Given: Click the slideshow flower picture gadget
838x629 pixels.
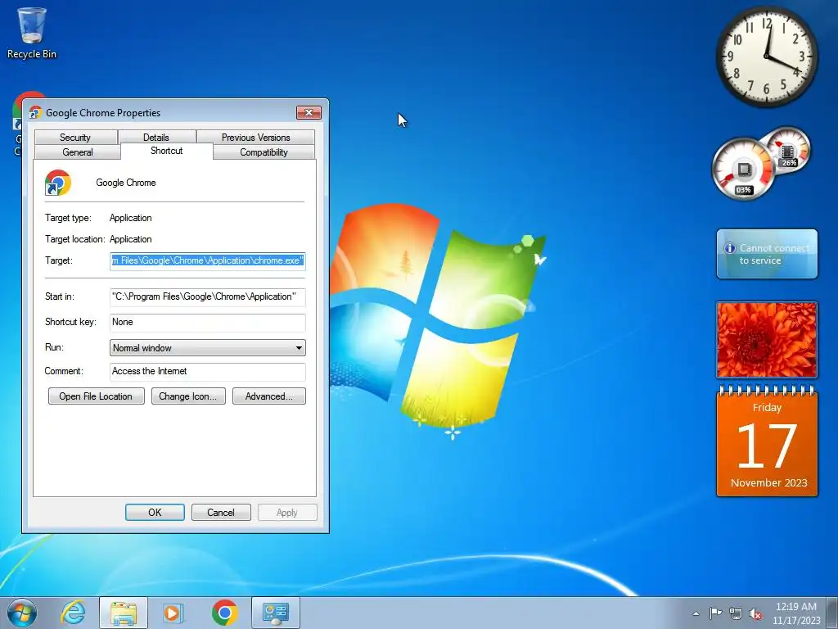Looking at the screenshot, I should 767,340.
